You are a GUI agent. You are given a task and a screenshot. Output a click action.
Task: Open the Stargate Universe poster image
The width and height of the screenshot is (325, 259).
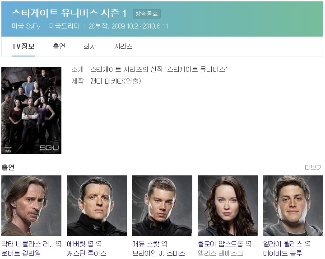pos(31,110)
